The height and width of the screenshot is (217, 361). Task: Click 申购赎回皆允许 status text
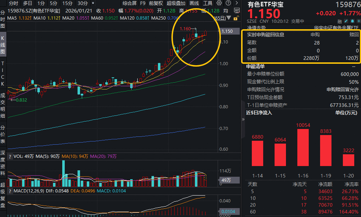[343, 89]
